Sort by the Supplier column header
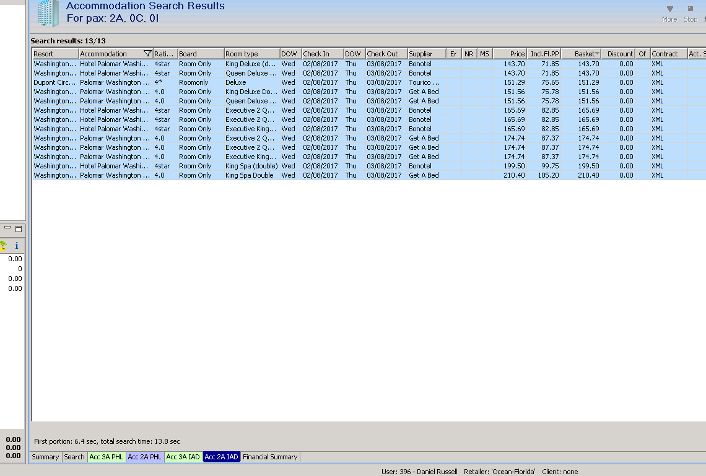The image size is (706, 476). tap(427, 53)
